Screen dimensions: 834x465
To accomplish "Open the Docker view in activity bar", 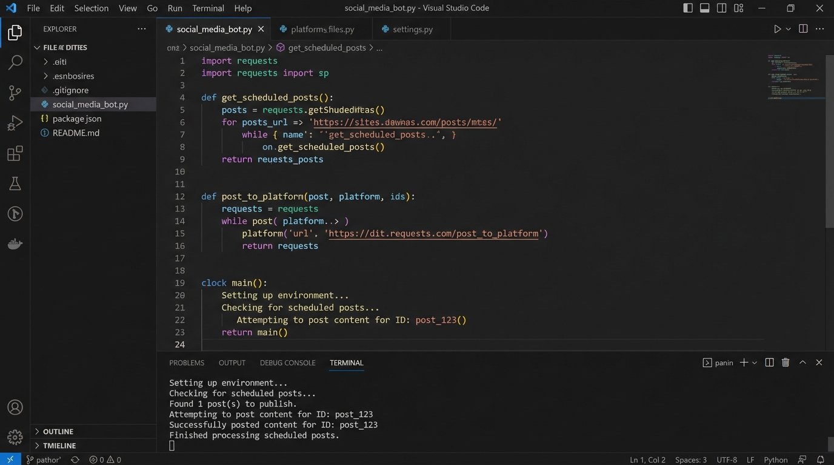I will click(x=15, y=244).
